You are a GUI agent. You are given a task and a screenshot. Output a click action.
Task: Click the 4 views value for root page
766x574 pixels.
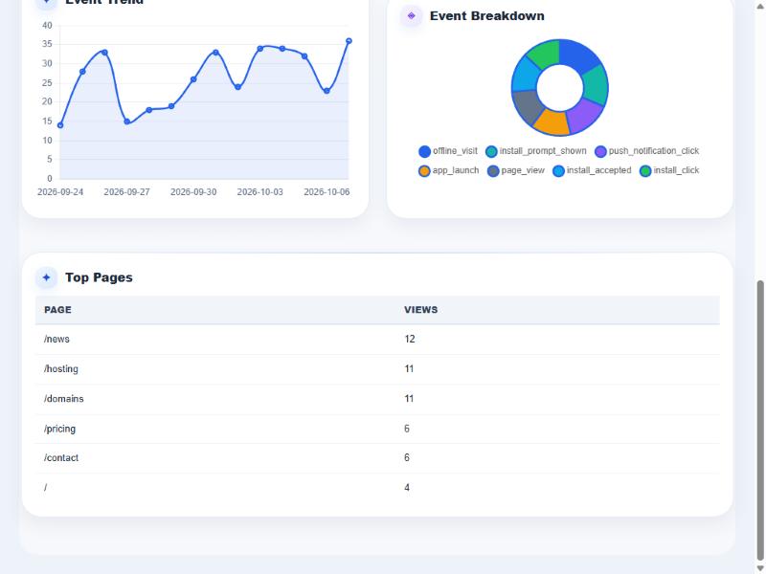[x=407, y=487]
